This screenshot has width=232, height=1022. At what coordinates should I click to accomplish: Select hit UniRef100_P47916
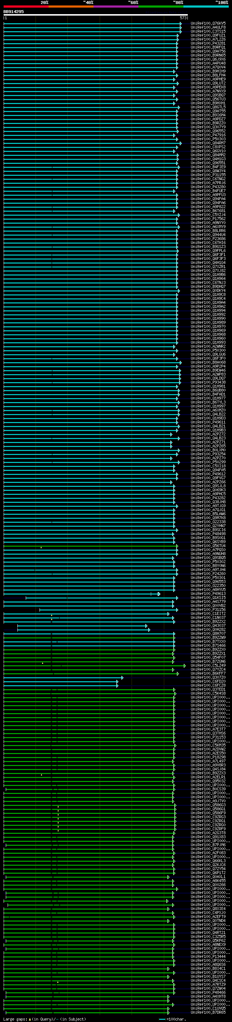click(208, 135)
